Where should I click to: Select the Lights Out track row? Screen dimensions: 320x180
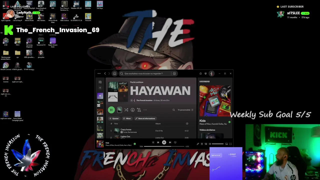point(151,137)
